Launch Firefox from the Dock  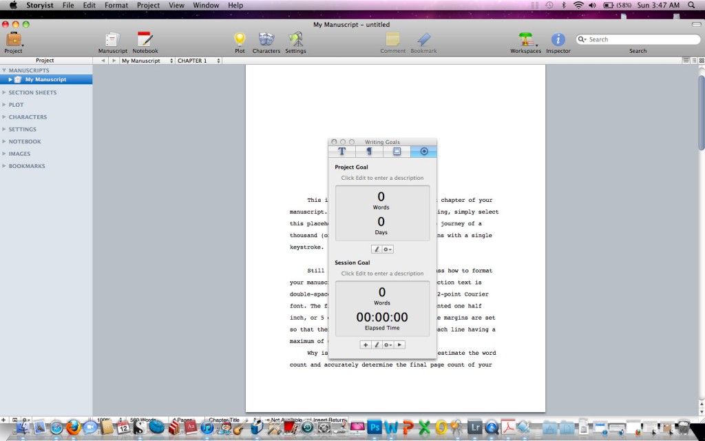(73, 427)
